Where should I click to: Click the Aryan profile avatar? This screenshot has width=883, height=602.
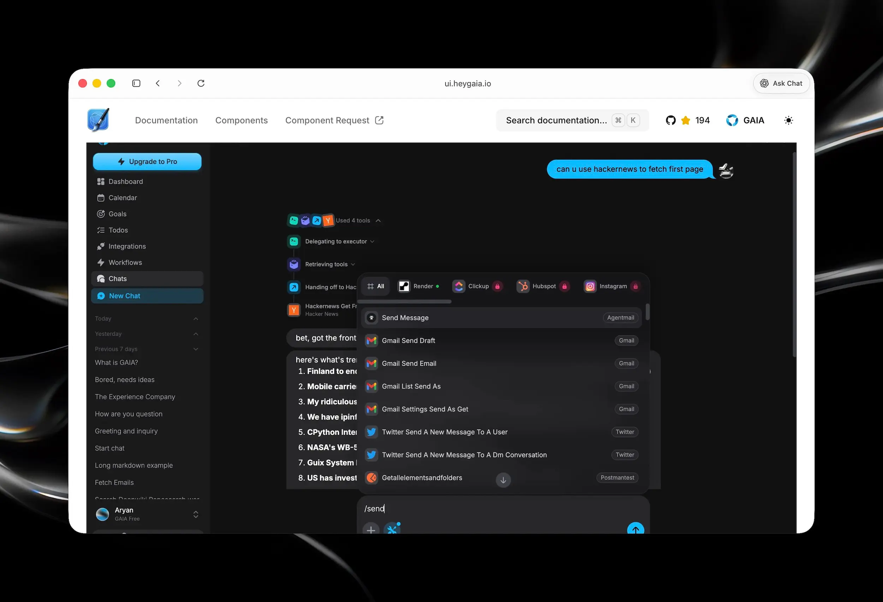(102, 514)
